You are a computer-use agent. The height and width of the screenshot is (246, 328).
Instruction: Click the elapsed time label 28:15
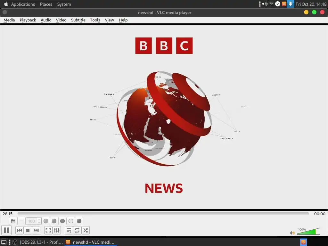coord(8,214)
